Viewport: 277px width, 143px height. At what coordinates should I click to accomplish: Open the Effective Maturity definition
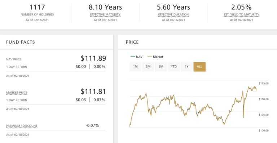[x=105, y=15]
